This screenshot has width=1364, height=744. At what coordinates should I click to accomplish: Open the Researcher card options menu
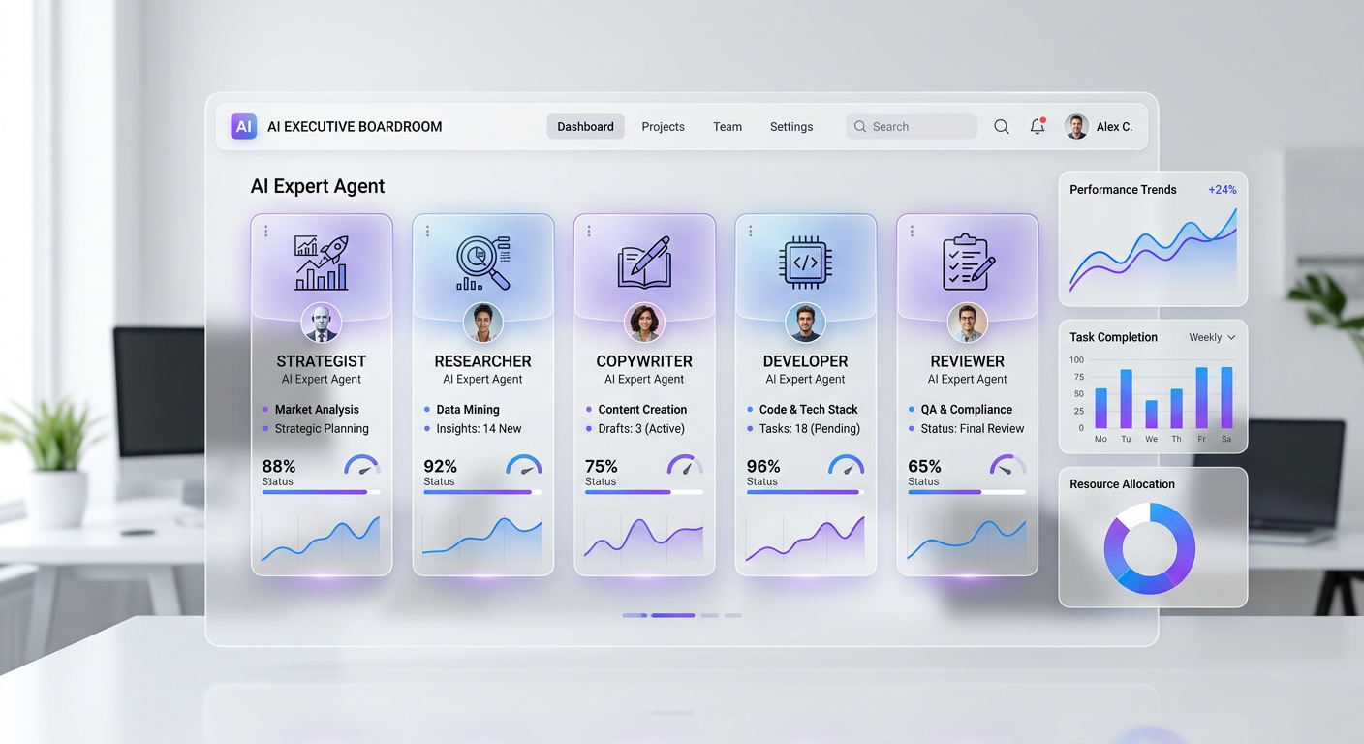427,232
